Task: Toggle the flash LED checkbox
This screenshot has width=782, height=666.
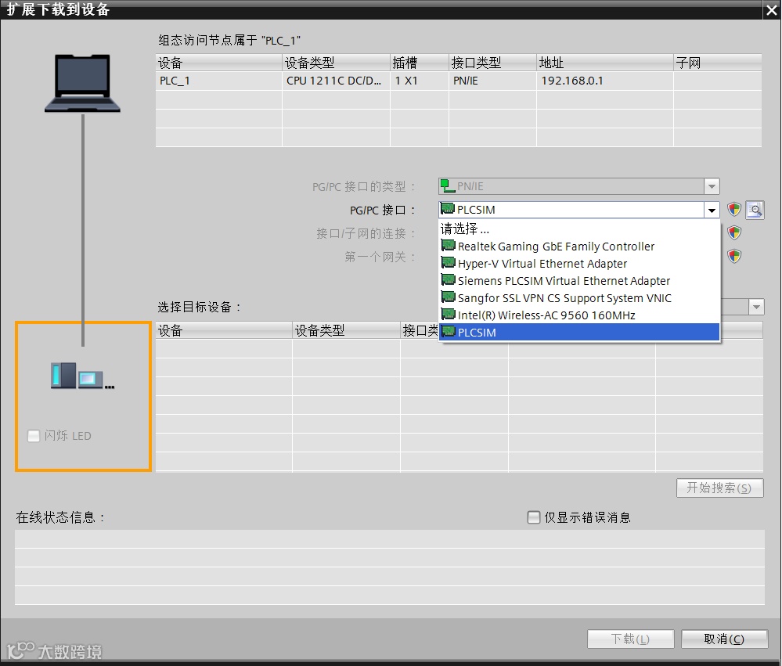Action: [x=34, y=436]
